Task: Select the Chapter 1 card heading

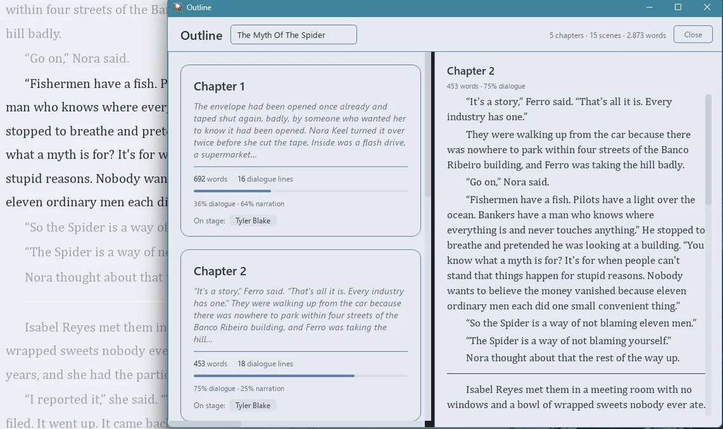Action: (219, 86)
